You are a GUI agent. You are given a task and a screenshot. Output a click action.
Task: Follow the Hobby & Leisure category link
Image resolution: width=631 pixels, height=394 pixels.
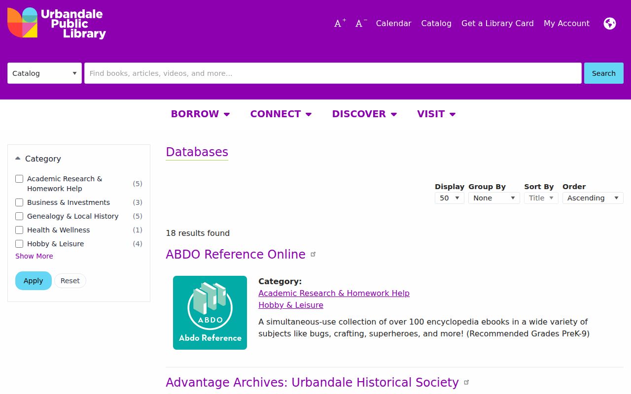pos(291,305)
